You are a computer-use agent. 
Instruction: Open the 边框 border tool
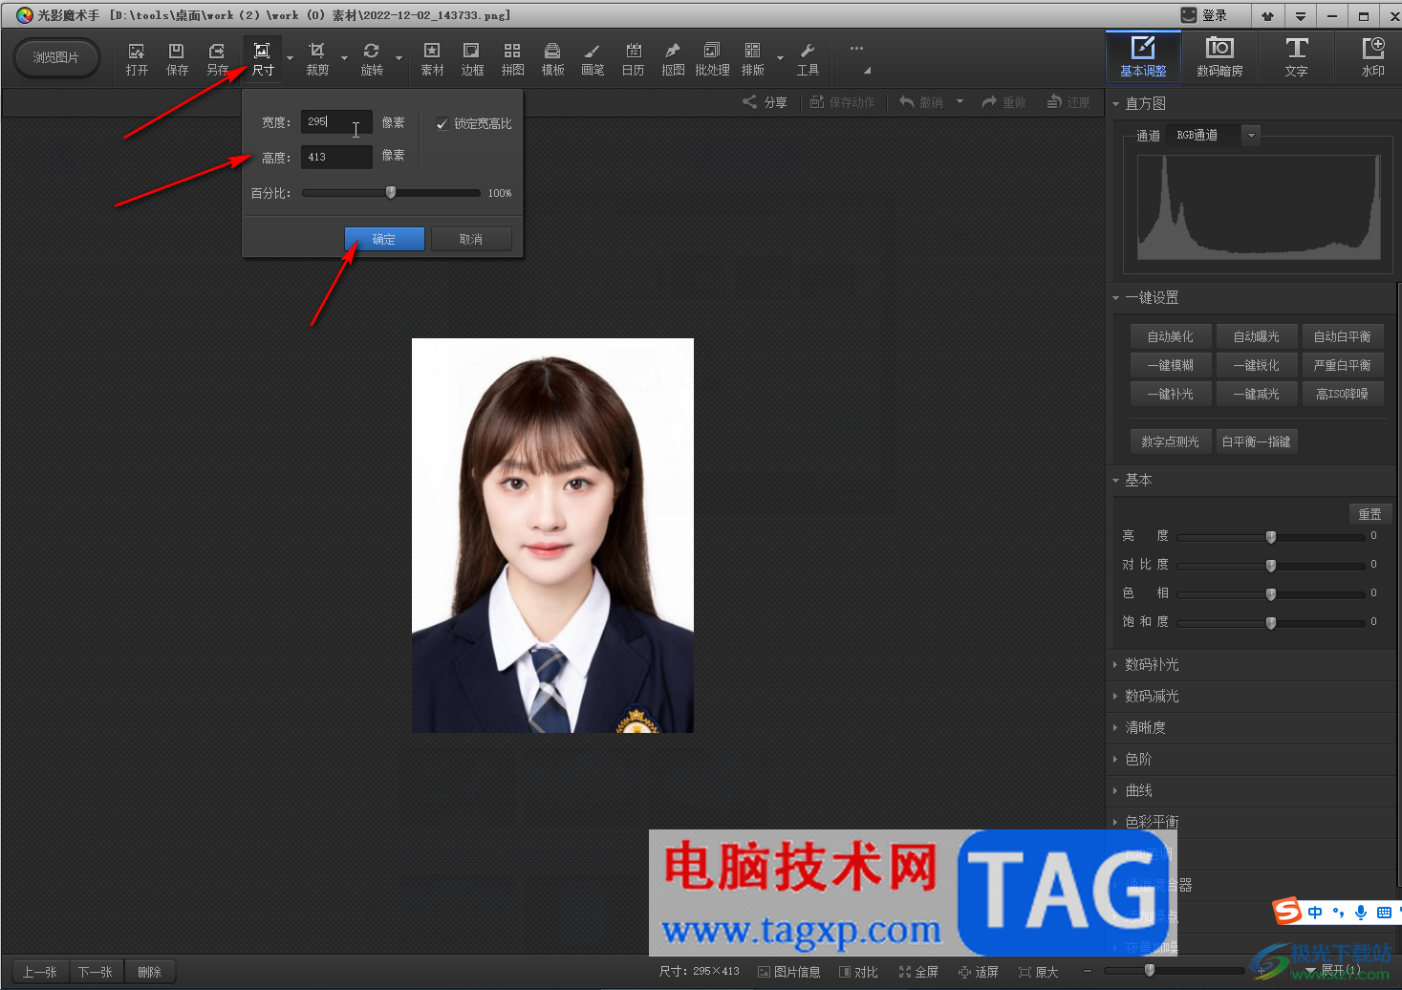(472, 58)
